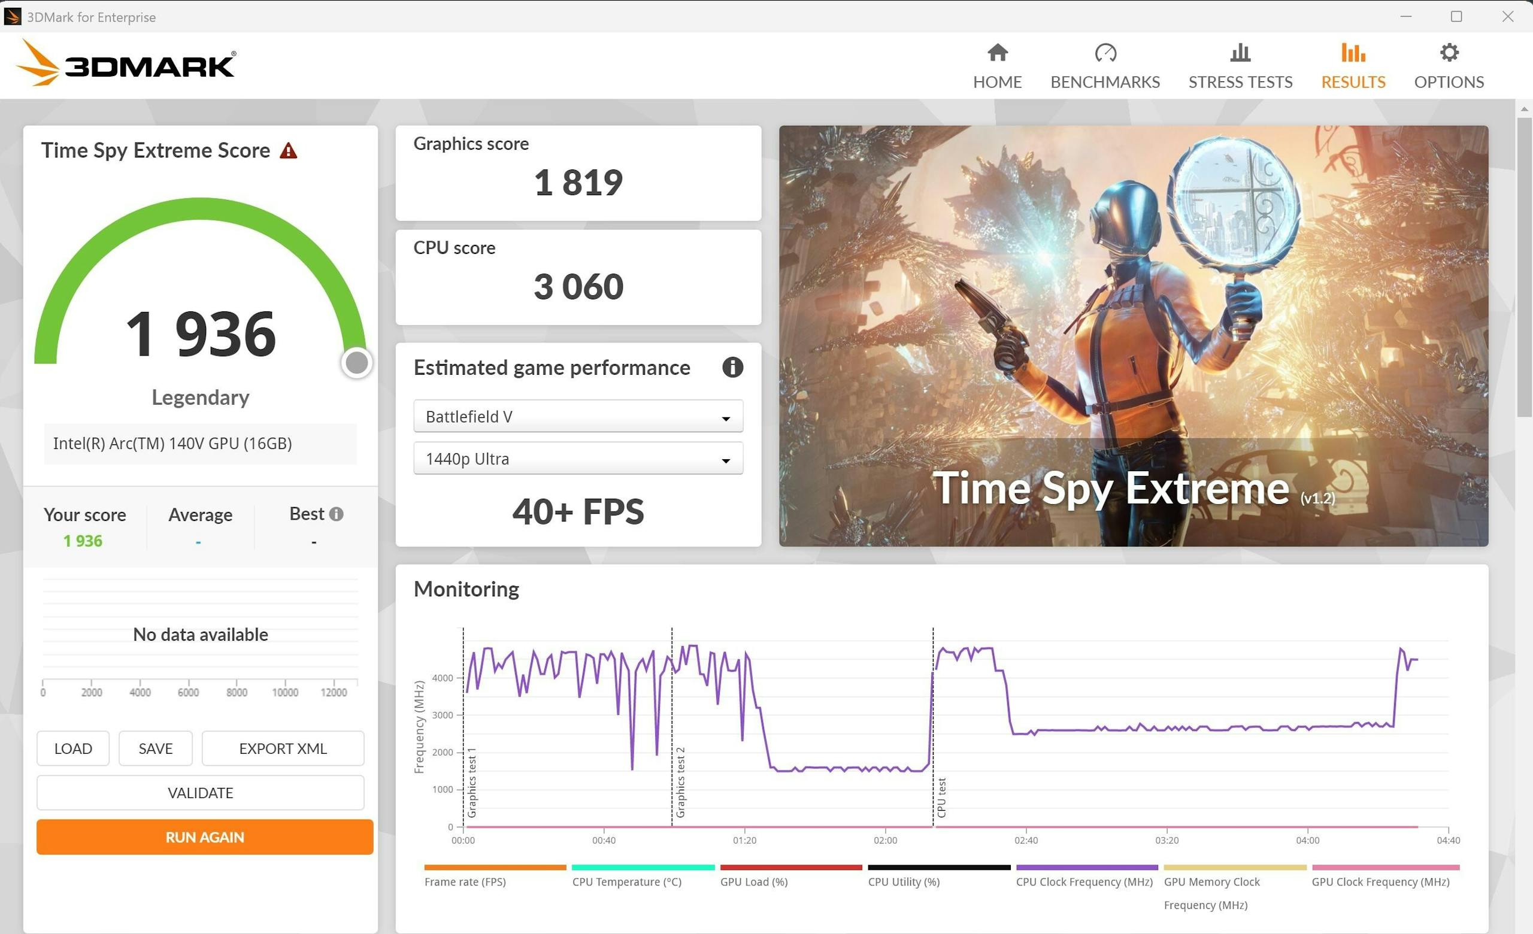Click EXPORT XML button
This screenshot has width=1533, height=934.
(283, 748)
